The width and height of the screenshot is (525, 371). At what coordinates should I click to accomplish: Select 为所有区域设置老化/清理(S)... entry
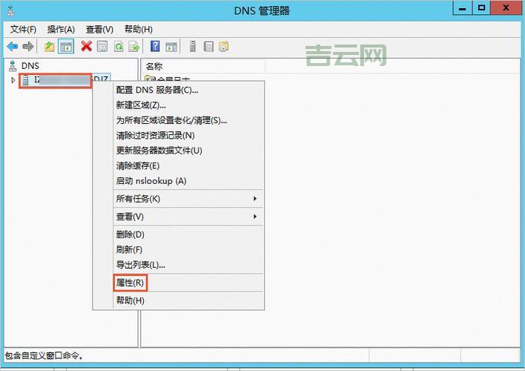[x=188, y=120]
